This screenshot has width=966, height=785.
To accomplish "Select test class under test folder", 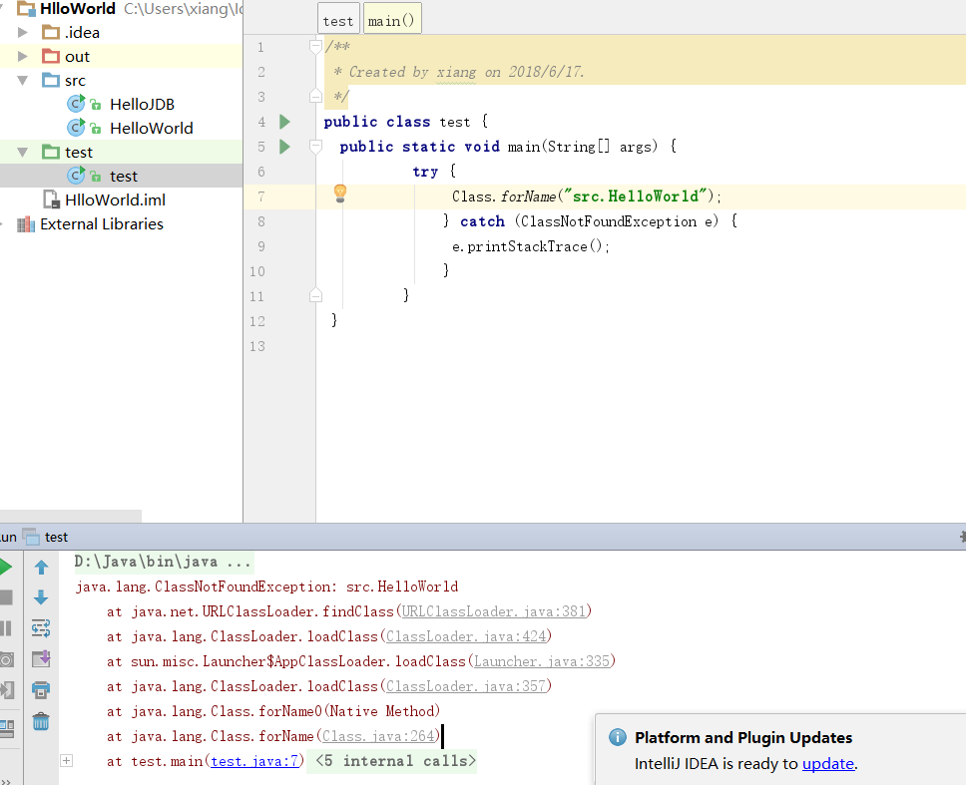I will 123,177.
